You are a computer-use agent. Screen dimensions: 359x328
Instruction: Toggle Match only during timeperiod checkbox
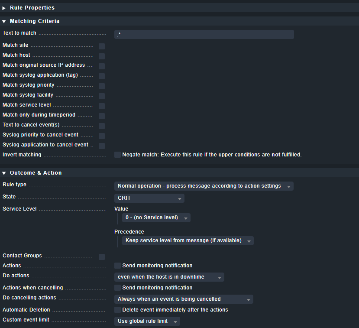(x=102, y=116)
